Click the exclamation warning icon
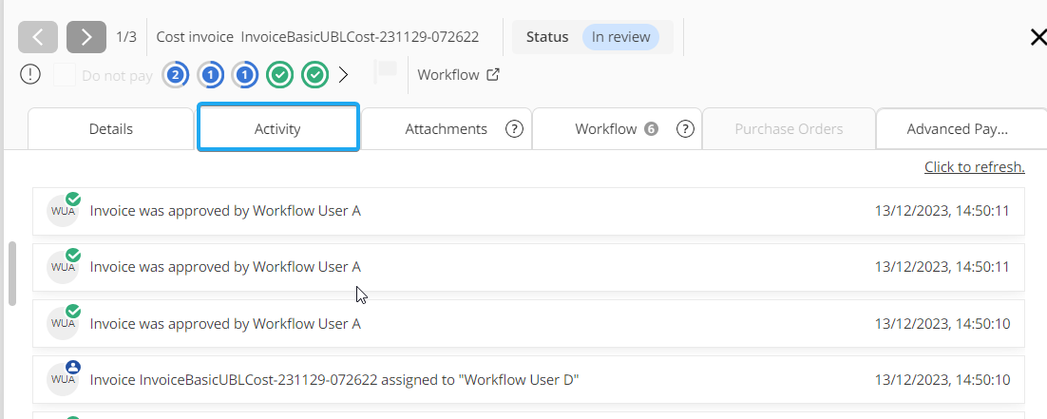1047x419 pixels. [30, 74]
